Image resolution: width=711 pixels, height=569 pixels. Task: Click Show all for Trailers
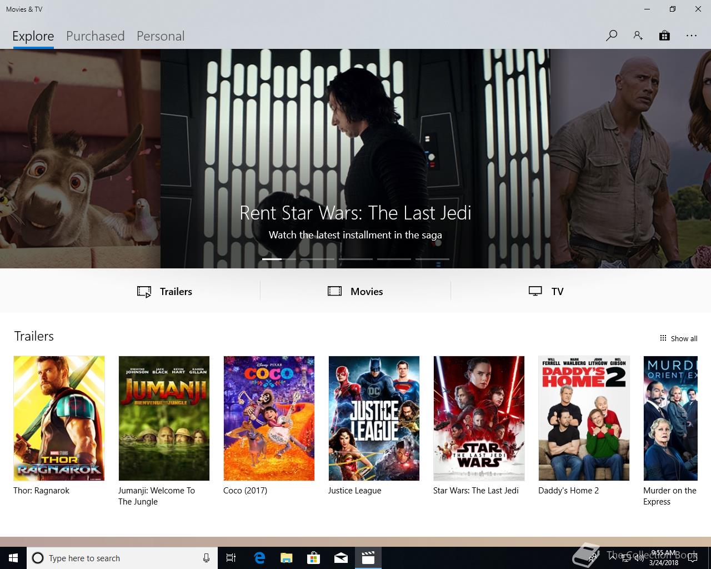pos(684,338)
